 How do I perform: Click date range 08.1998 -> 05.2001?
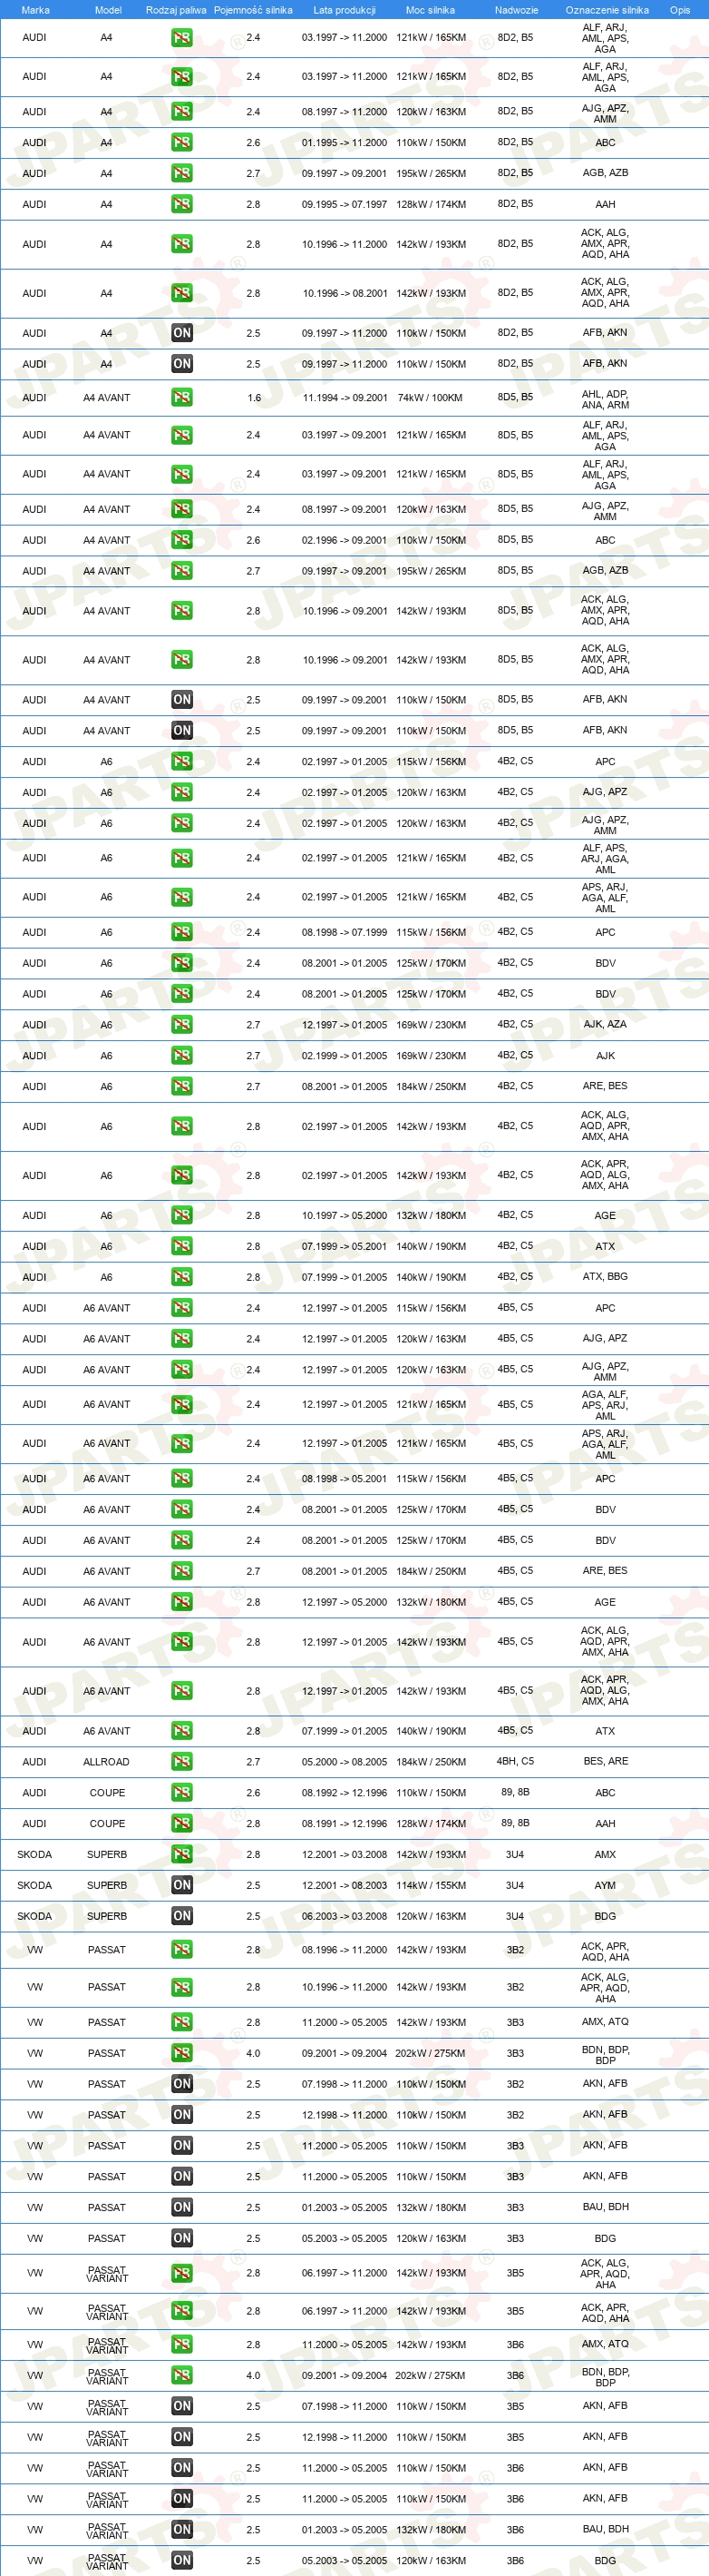click(345, 1478)
